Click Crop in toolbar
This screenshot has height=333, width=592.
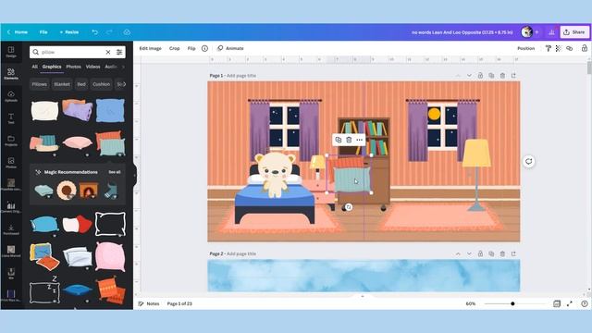click(x=175, y=48)
